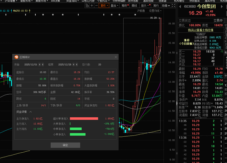This screenshot has width=227, height=163.
Task: Open the 复权 dropdown
Action: tap(104, 6)
